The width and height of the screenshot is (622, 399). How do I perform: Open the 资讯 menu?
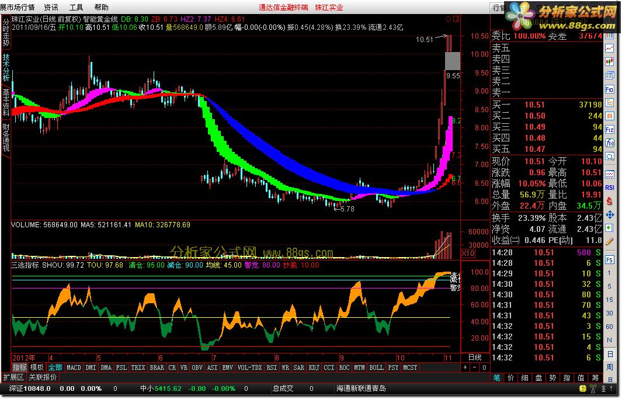51,7
